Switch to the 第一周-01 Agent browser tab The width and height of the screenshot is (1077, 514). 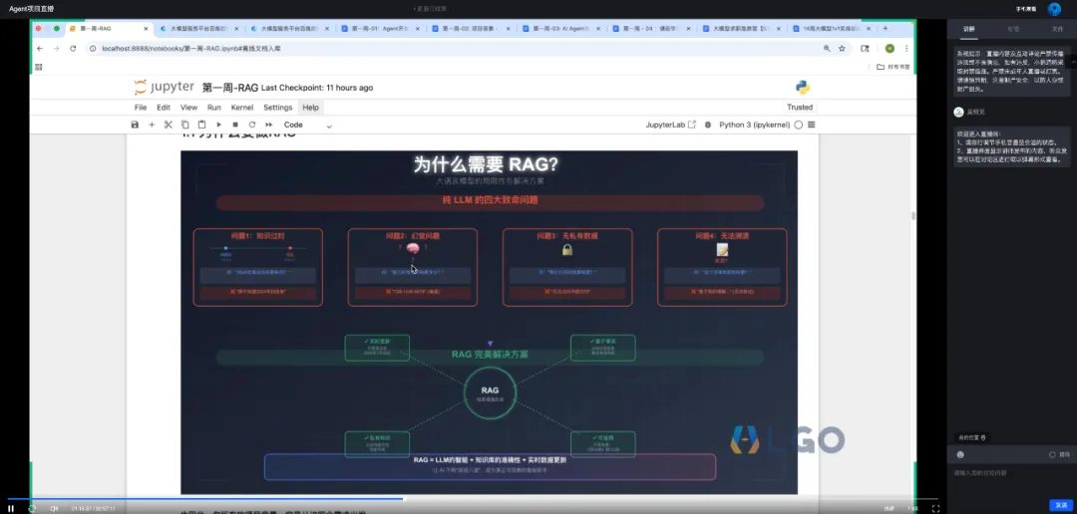[380, 29]
